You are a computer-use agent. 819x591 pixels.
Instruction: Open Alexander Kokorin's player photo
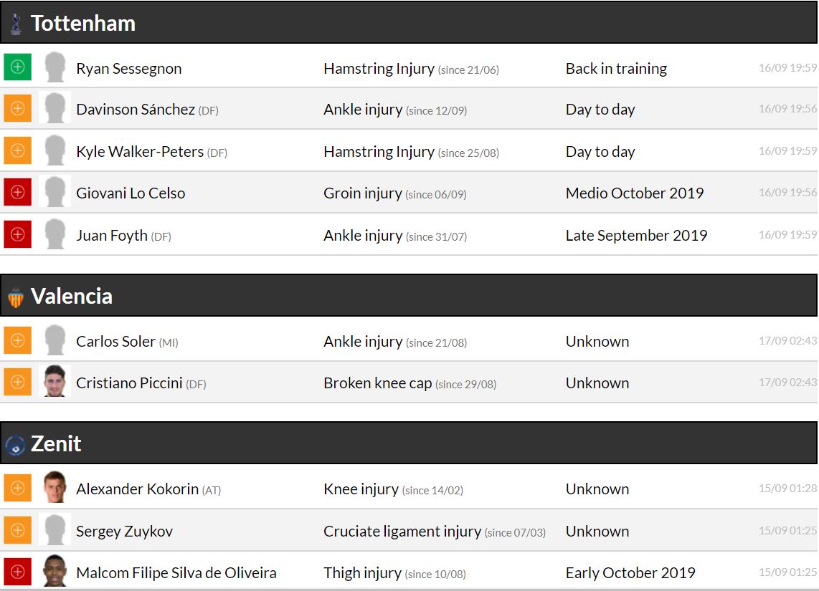pos(55,488)
